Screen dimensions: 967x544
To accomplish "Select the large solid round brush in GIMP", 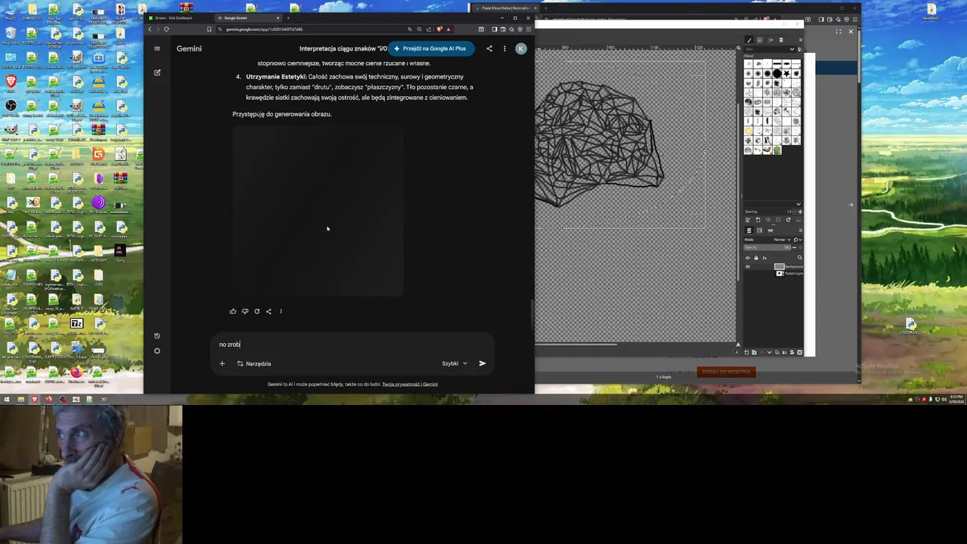I will [777, 73].
